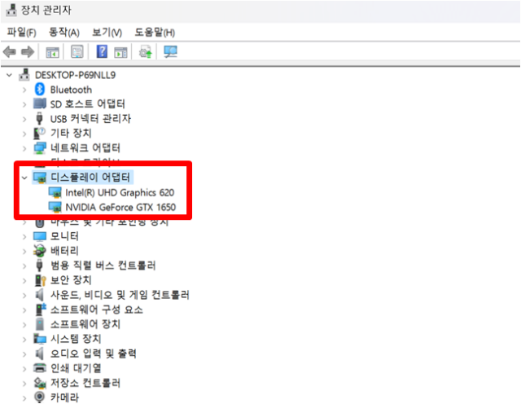This screenshot has height=404, width=521.
Task: Select the Bluetooth category icon
Action: click(40, 90)
